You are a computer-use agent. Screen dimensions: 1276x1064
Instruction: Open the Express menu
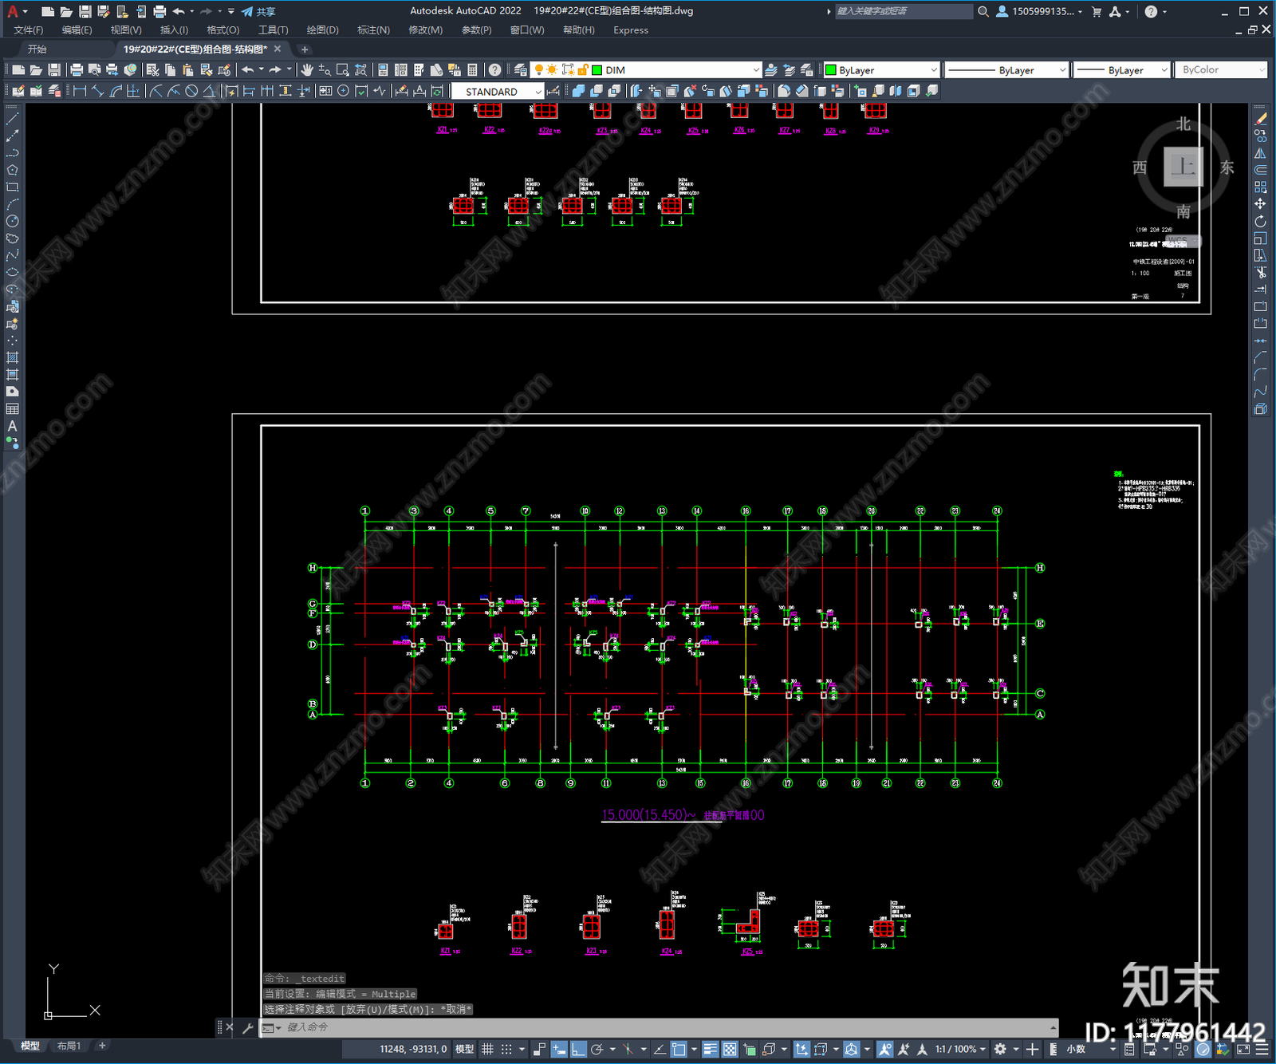pyautogui.click(x=631, y=30)
